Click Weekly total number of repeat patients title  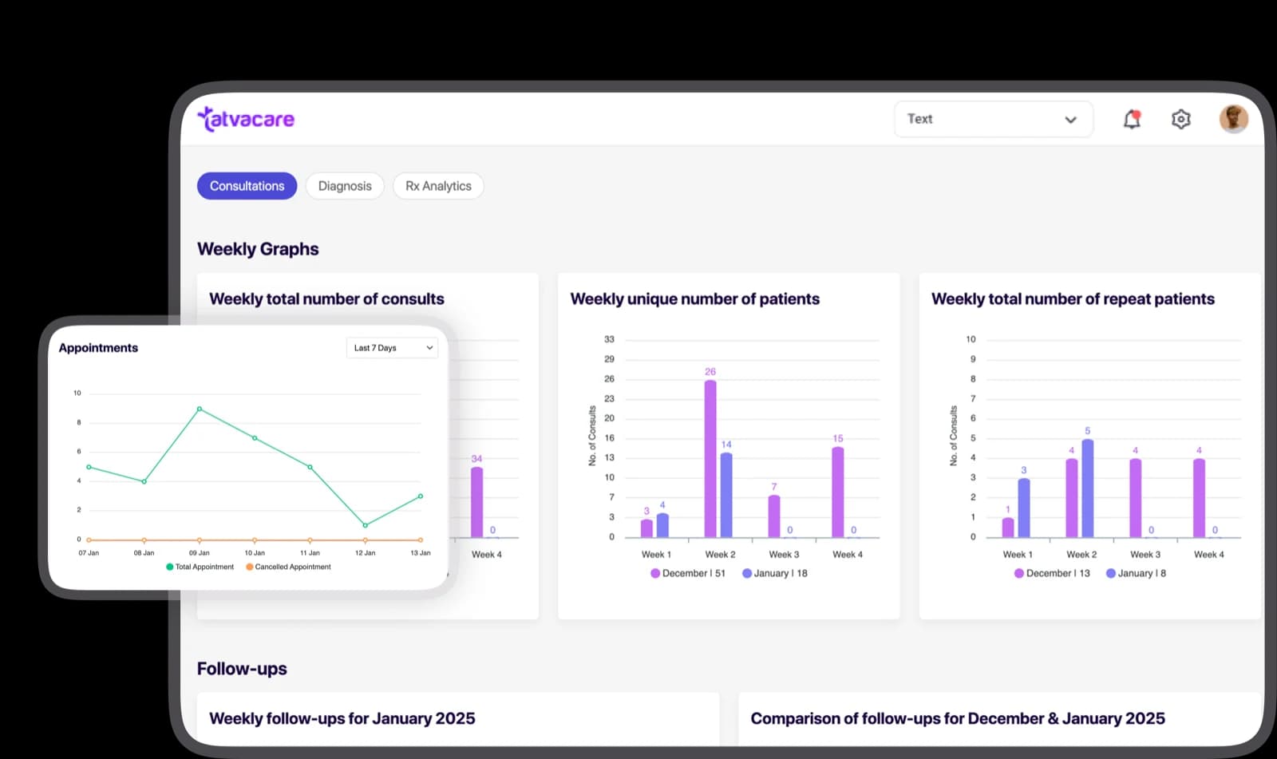click(x=1073, y=298)
